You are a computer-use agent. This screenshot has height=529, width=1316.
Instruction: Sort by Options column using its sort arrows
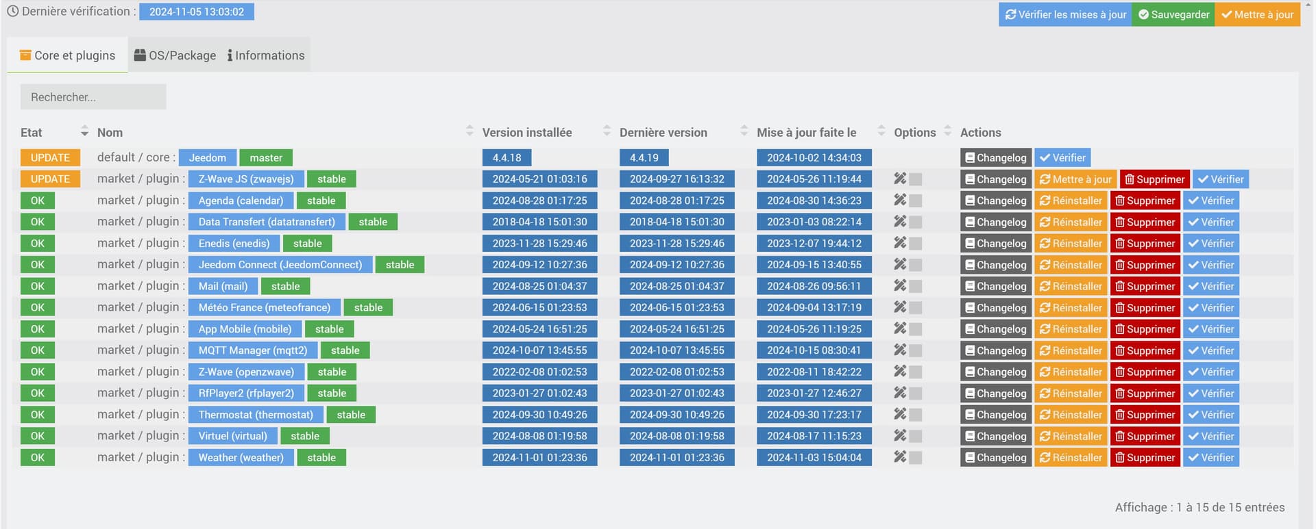click(948, 131)
